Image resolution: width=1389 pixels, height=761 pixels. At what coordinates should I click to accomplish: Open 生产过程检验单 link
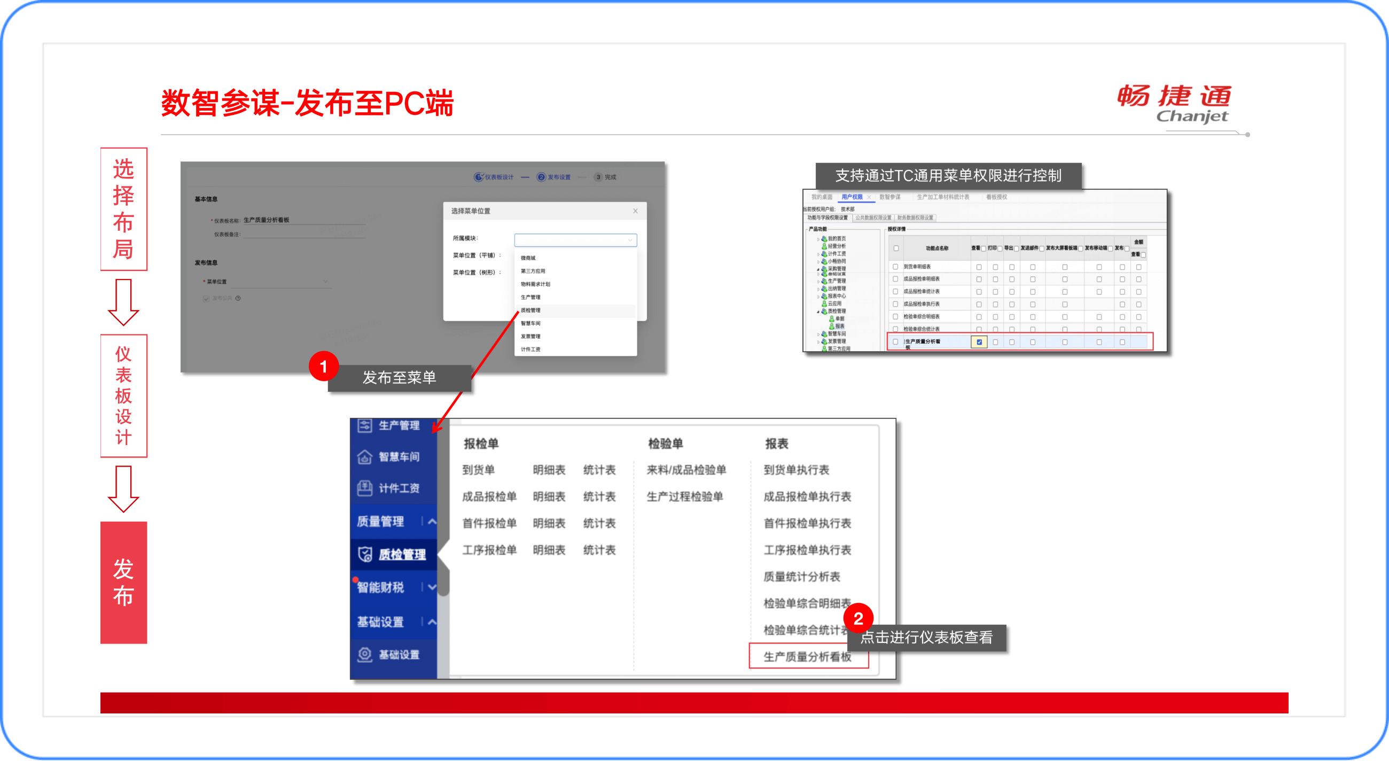click(684, 496)
